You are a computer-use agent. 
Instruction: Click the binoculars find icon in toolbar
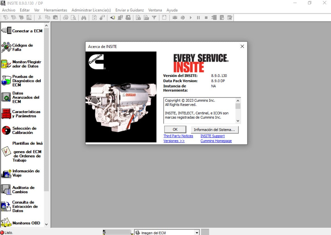pyautogui.click(x=83, y=18)
